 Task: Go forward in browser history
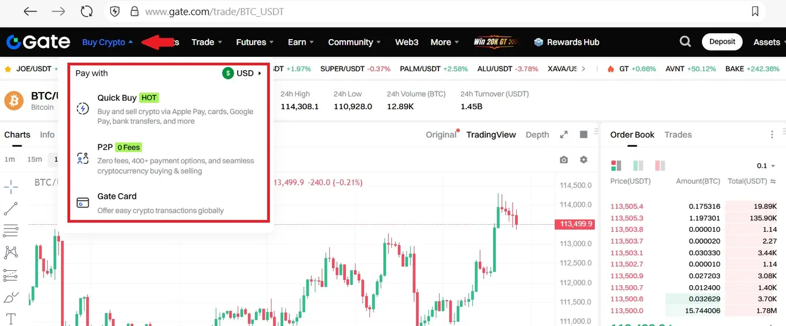58,11
